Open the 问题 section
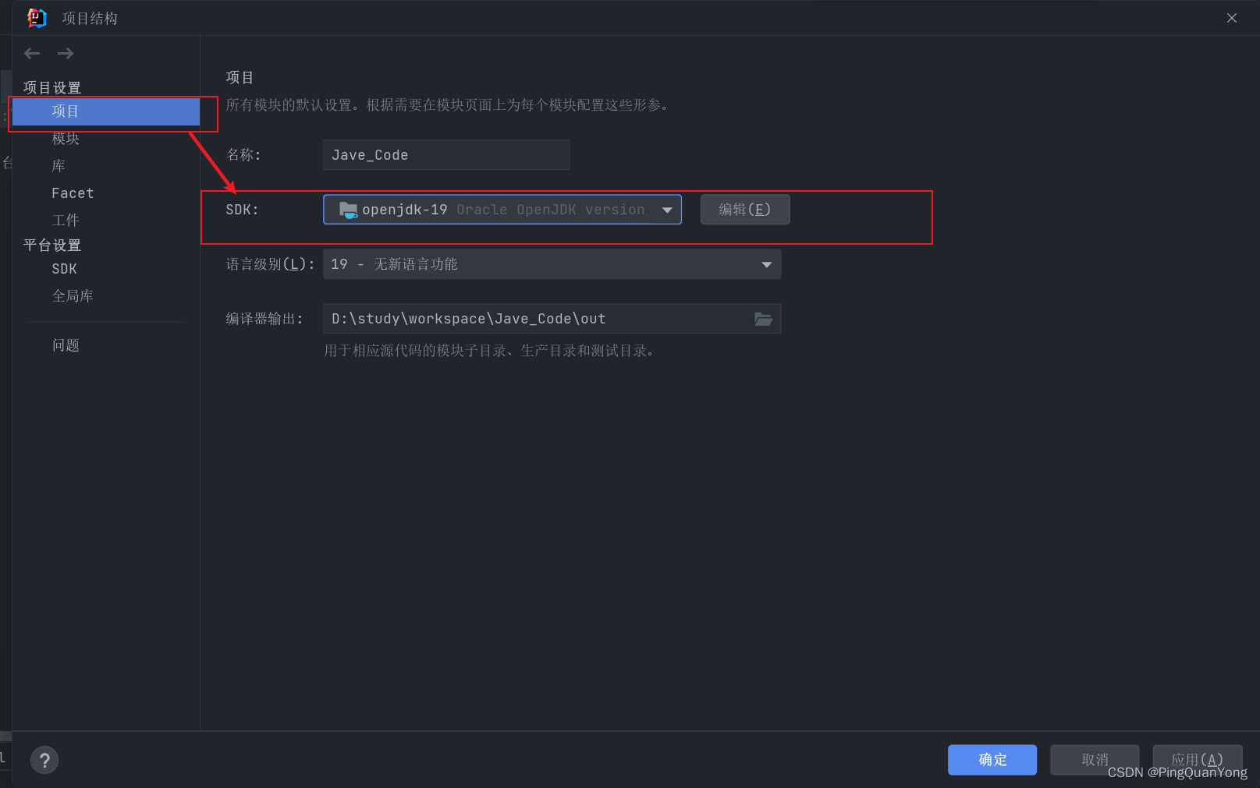1260x788 pixels. 66,345
